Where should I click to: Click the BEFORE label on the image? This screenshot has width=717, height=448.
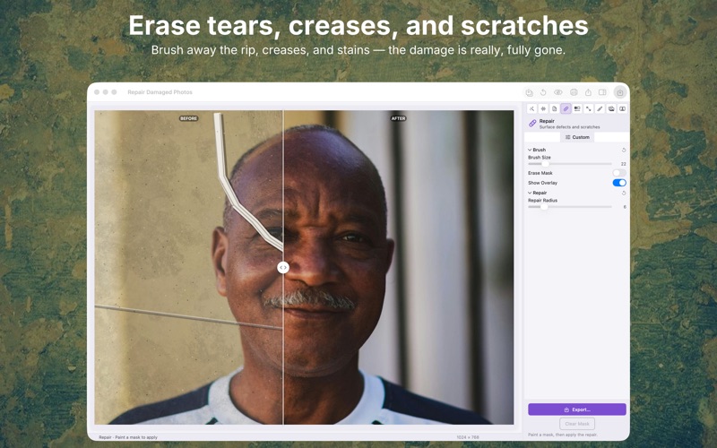(188, 118)
